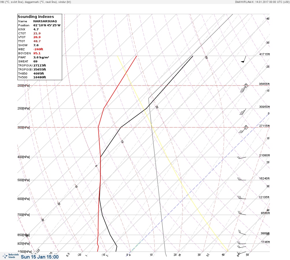
Task: Select the wind barb at the 400 hPa level
Action: click(241, 158)
